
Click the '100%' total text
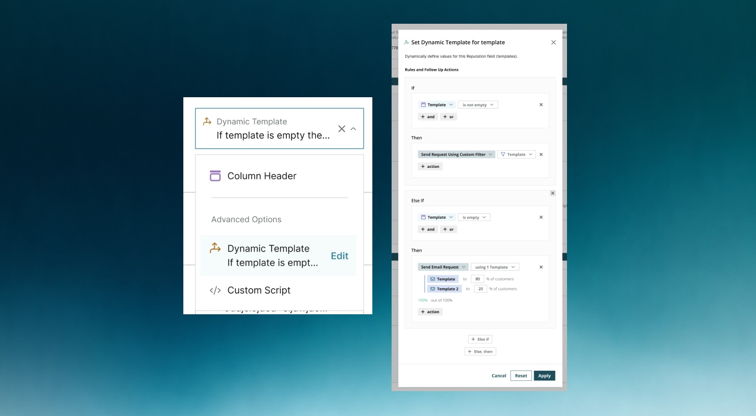[423, 300]
